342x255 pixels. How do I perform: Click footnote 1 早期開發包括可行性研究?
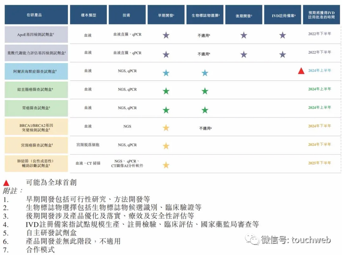[88, 199]
